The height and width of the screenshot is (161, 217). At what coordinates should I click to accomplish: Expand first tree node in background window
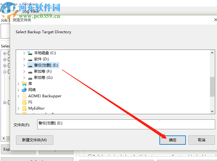click(x=5, y=53)
